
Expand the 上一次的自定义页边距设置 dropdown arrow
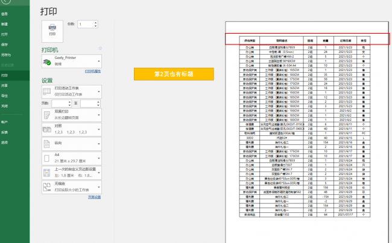coord(99,173)
